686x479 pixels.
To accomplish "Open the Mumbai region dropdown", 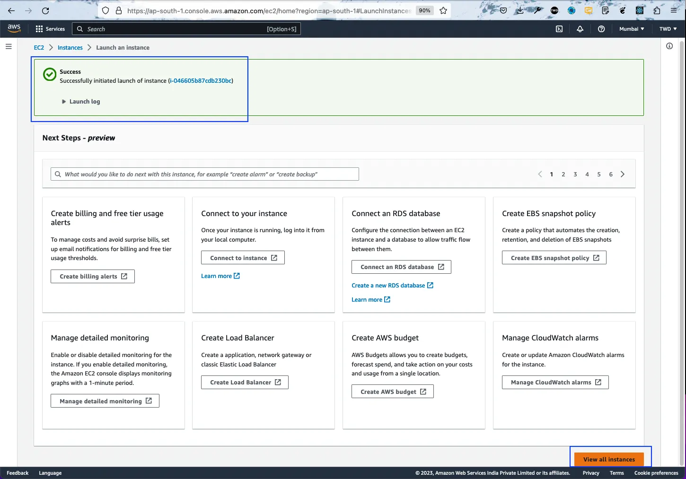I will [x=632, y=29].
